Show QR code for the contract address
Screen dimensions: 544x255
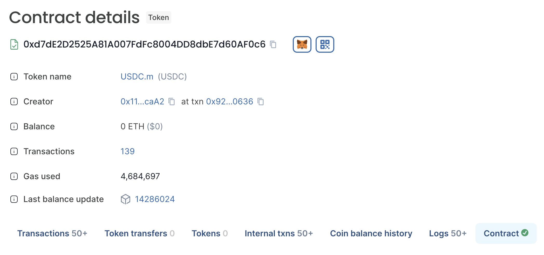pos(325,44)
